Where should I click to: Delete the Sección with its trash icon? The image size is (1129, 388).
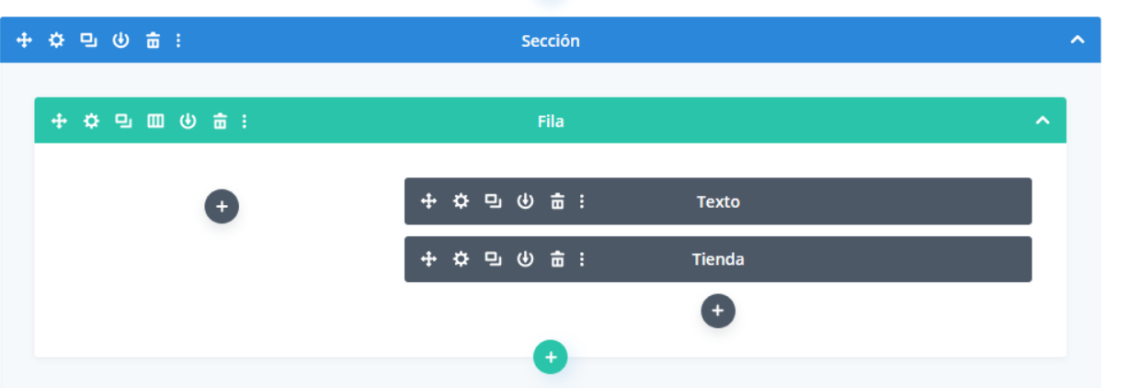click(x=153, y=40)
